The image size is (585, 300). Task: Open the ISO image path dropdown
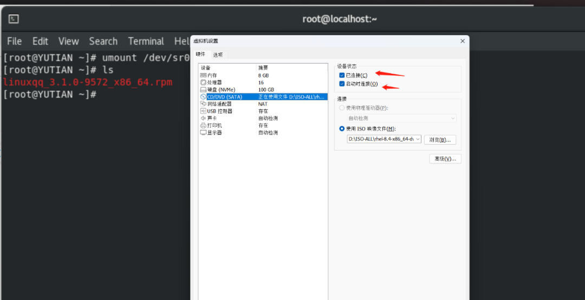point(384,139)
